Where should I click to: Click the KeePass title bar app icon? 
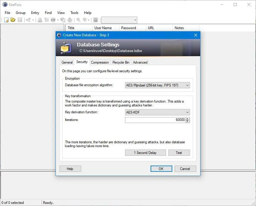5,4
